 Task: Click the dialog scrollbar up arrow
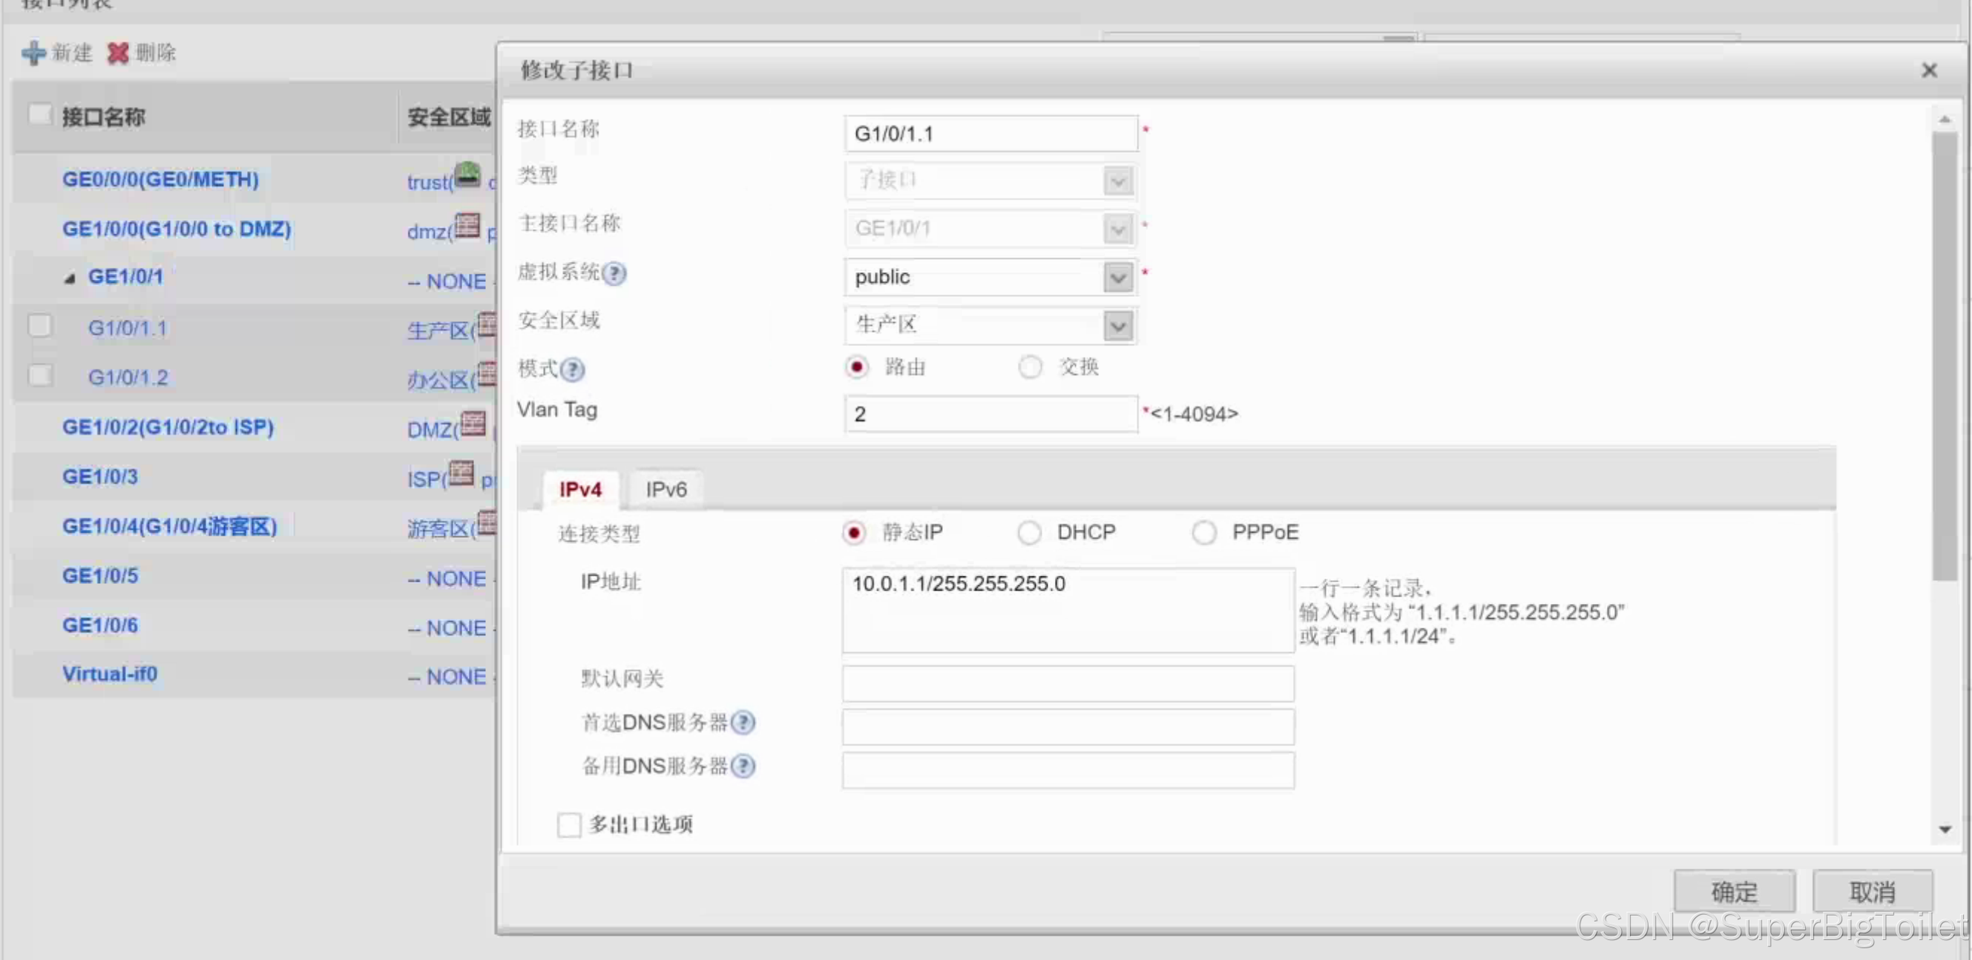[1945, 119]
